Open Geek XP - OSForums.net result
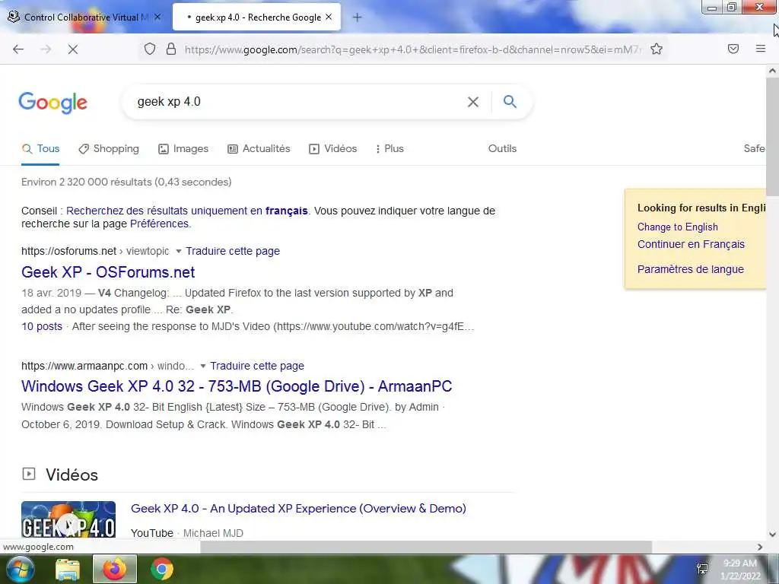Viewport: 779px width, 584px height. [x=108, y=272]
